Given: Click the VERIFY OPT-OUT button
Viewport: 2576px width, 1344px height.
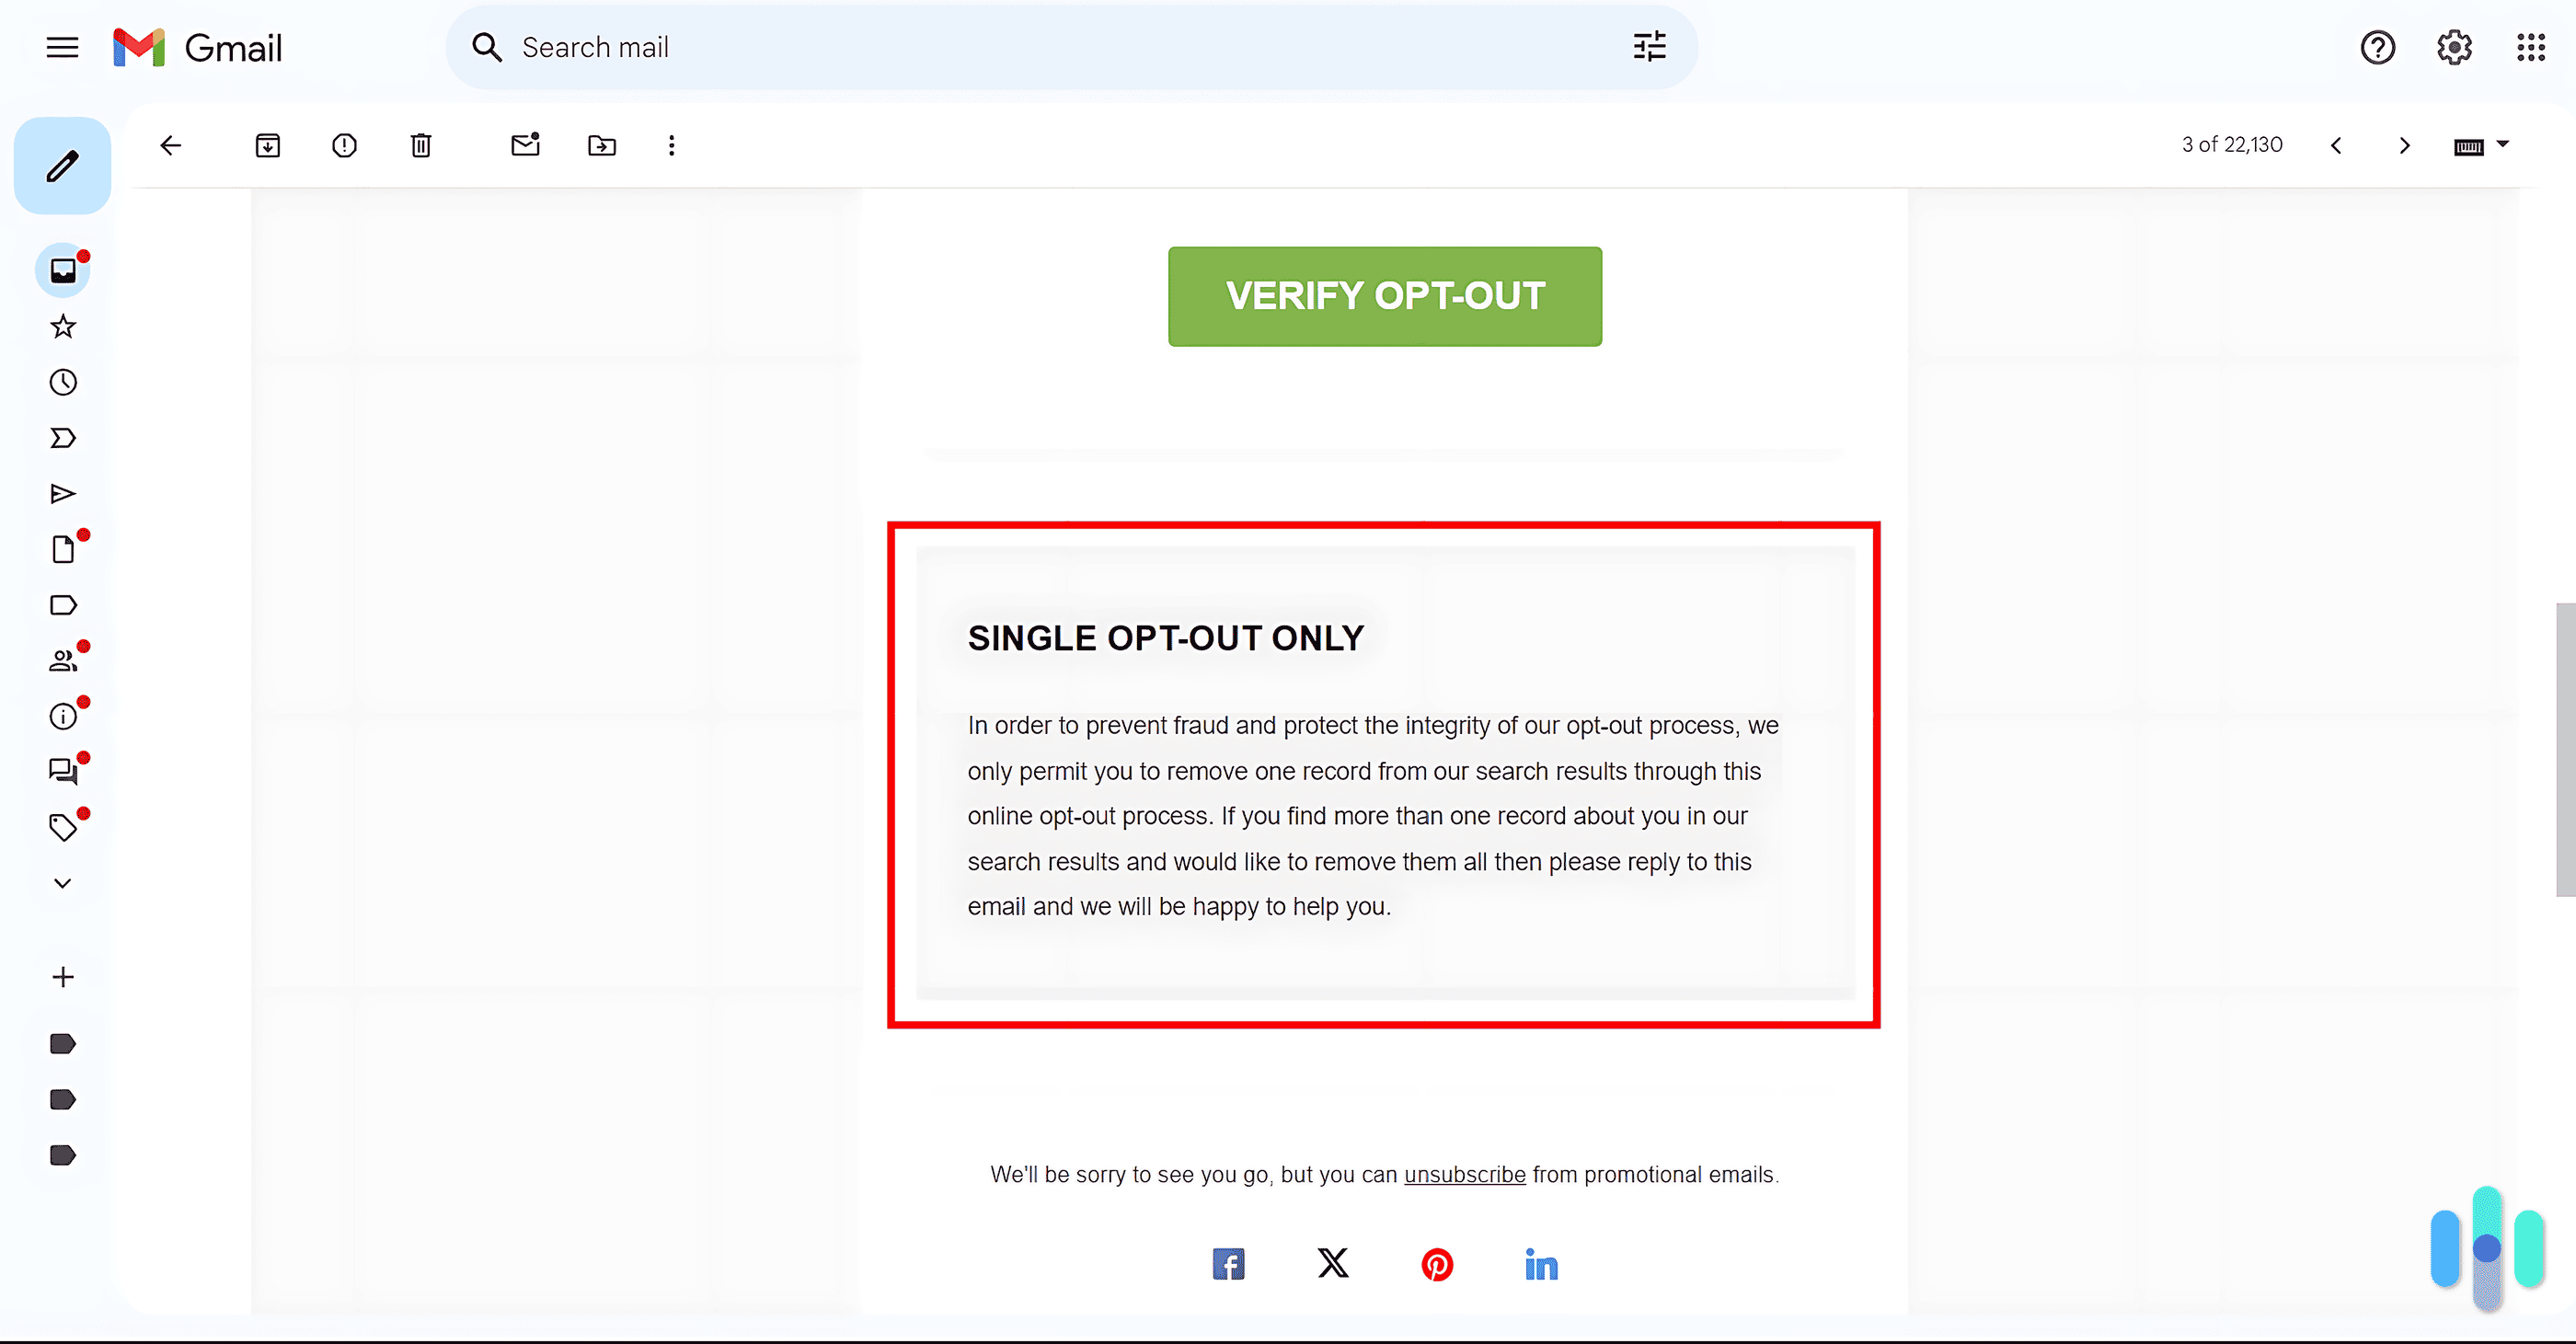Looking at the screenshot, I should tap(1386, 296).
